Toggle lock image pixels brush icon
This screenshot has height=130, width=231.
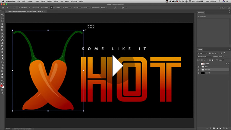point(204,60)
